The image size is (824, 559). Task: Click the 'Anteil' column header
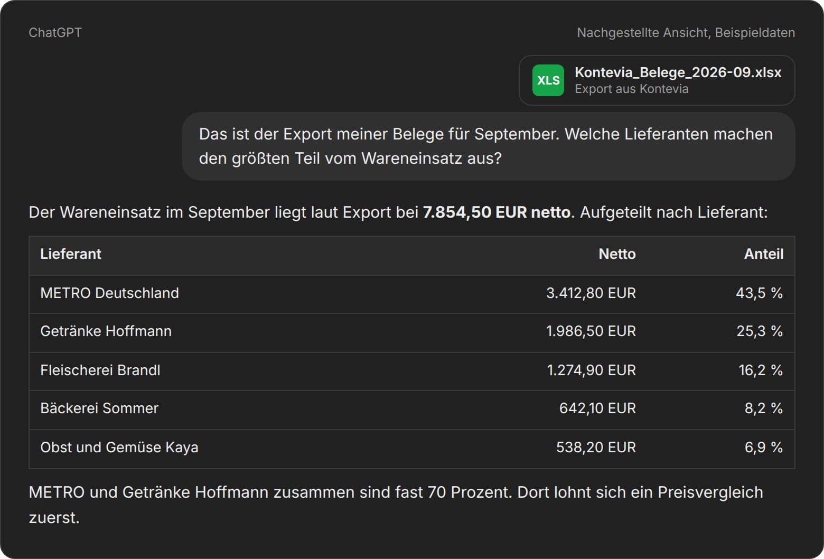763,254
